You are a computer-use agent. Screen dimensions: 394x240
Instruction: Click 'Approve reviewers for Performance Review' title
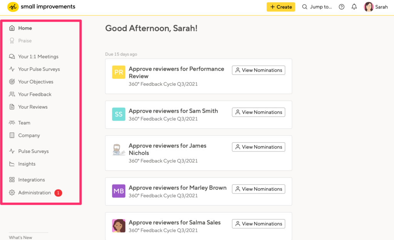point(176,73)
